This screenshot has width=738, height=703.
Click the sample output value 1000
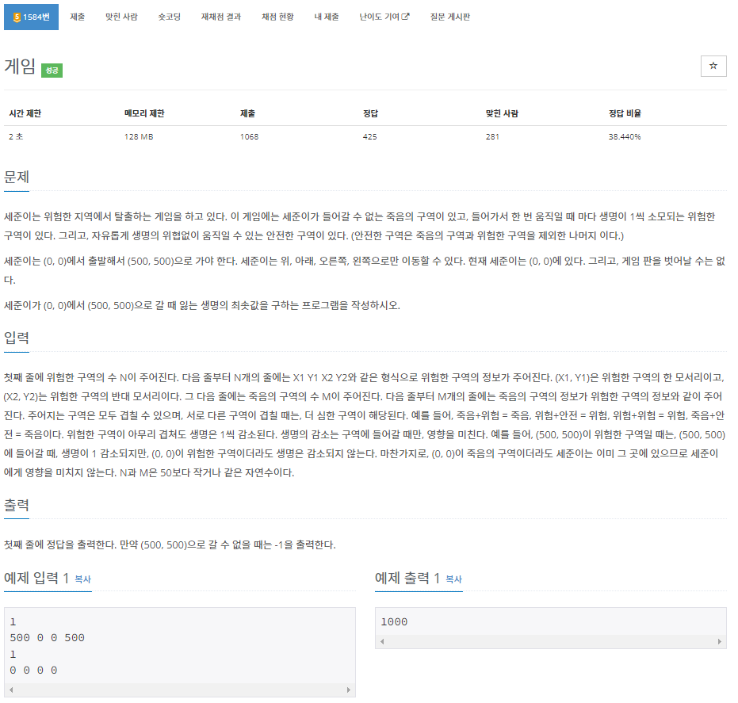(394, 622)
